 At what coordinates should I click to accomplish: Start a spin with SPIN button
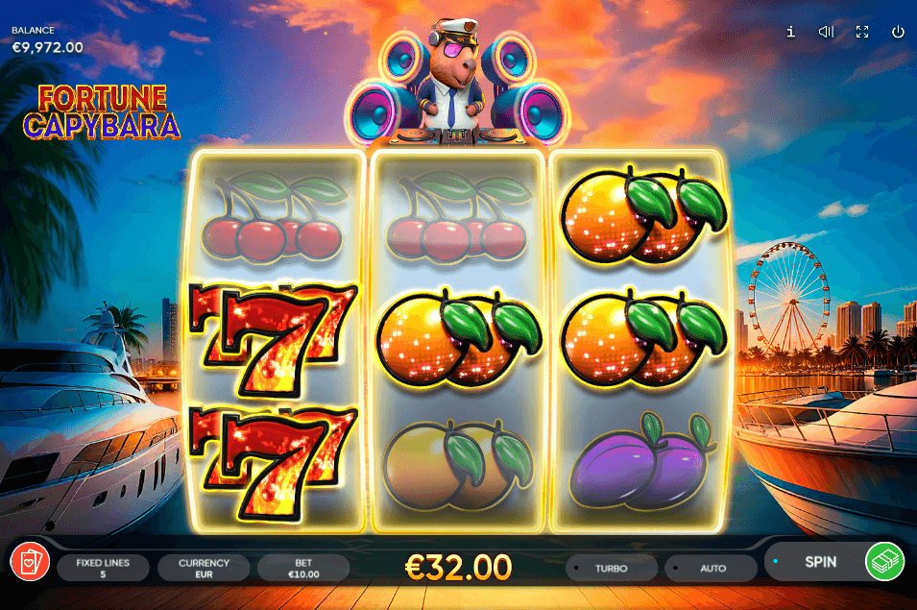point(820,561)
